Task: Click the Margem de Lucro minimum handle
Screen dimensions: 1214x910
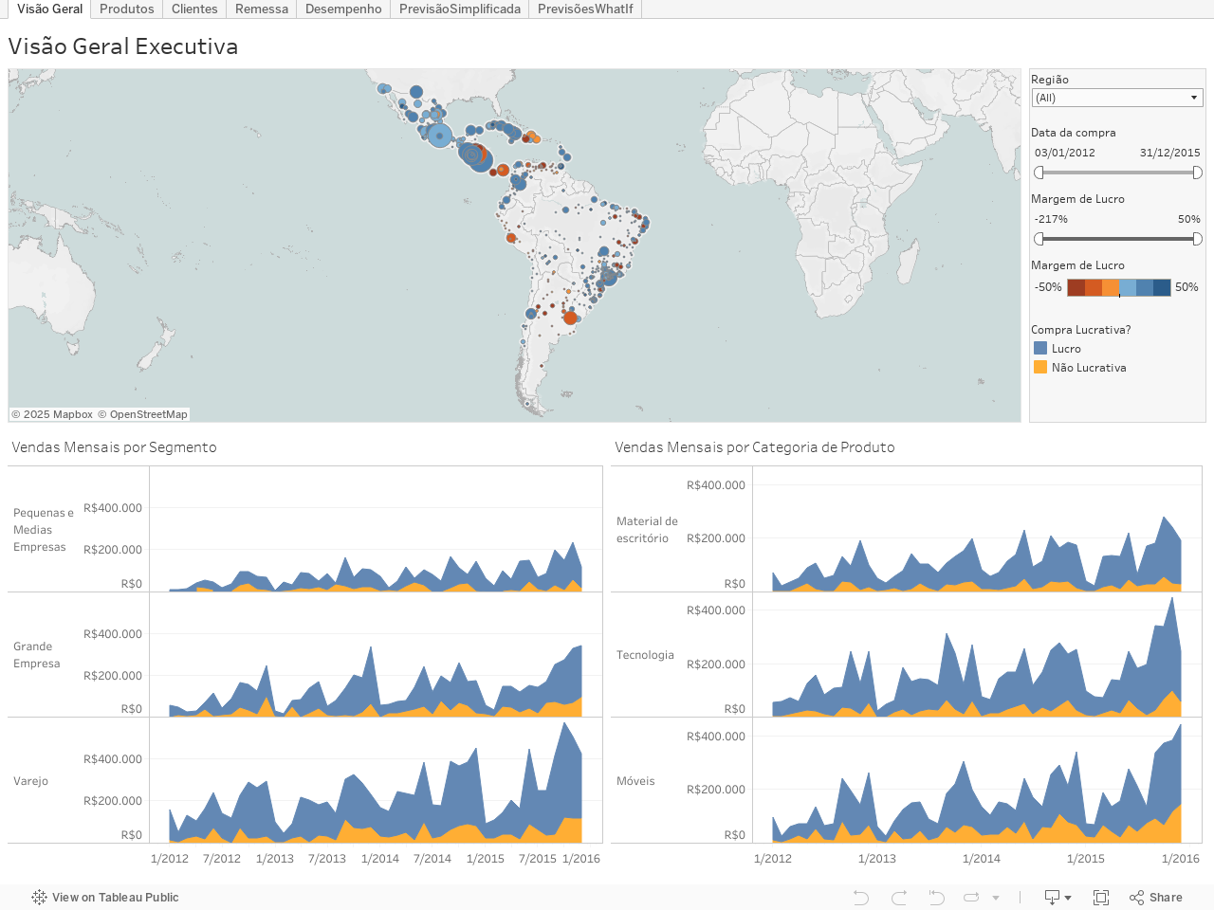Action: point(1039,239)
